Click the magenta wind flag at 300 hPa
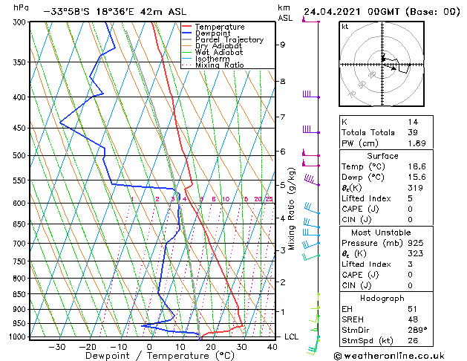467x361 pixels. click(311, 20)
